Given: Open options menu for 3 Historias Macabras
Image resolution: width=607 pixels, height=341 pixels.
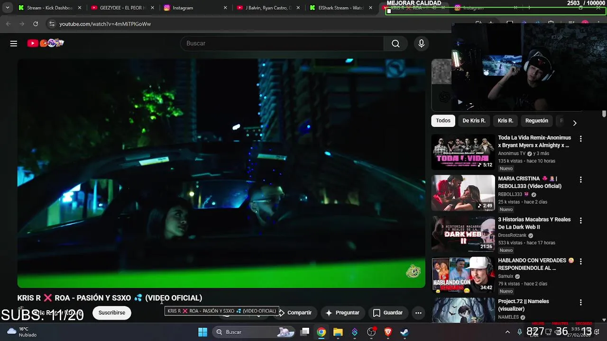Looking at the screenshot, I should pyautogui.click(x=580, y=220).
